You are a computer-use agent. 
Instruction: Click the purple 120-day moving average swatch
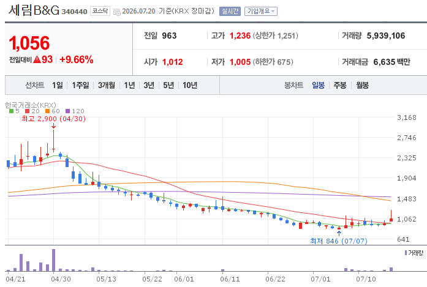point(68,111)
